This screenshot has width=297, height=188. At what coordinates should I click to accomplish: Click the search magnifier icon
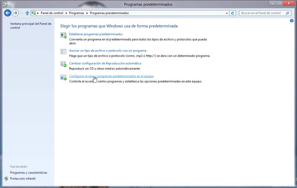point(287,13)
